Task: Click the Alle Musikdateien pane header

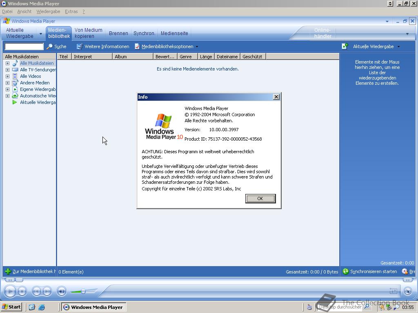Action: [x=29, y=56]
